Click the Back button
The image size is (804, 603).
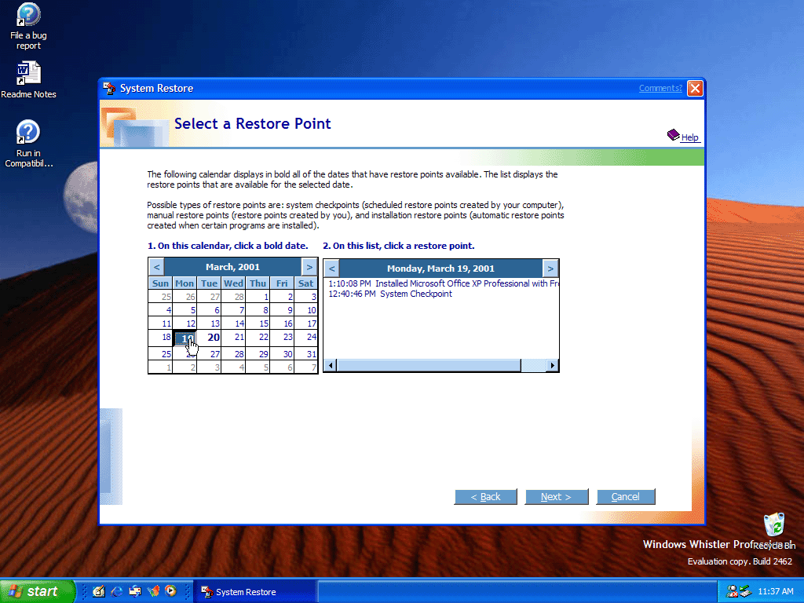tap(485, 497)
